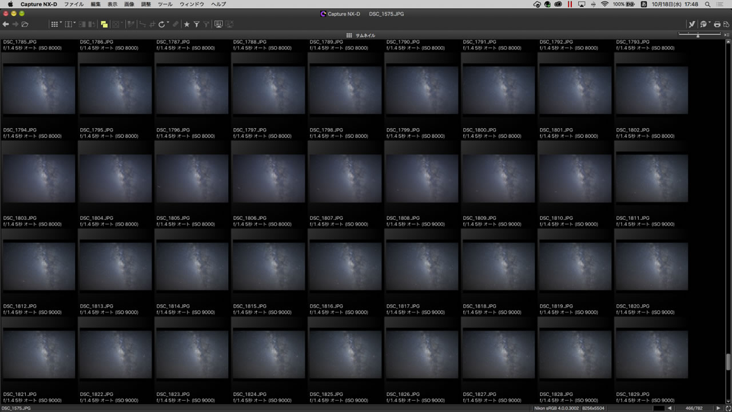Go back with the left arrow icon
The image size is (732, 412).
point(6,24)
